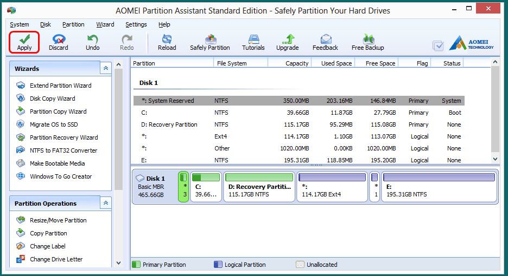Select D: Recovery block in disk map

point(259,187)
